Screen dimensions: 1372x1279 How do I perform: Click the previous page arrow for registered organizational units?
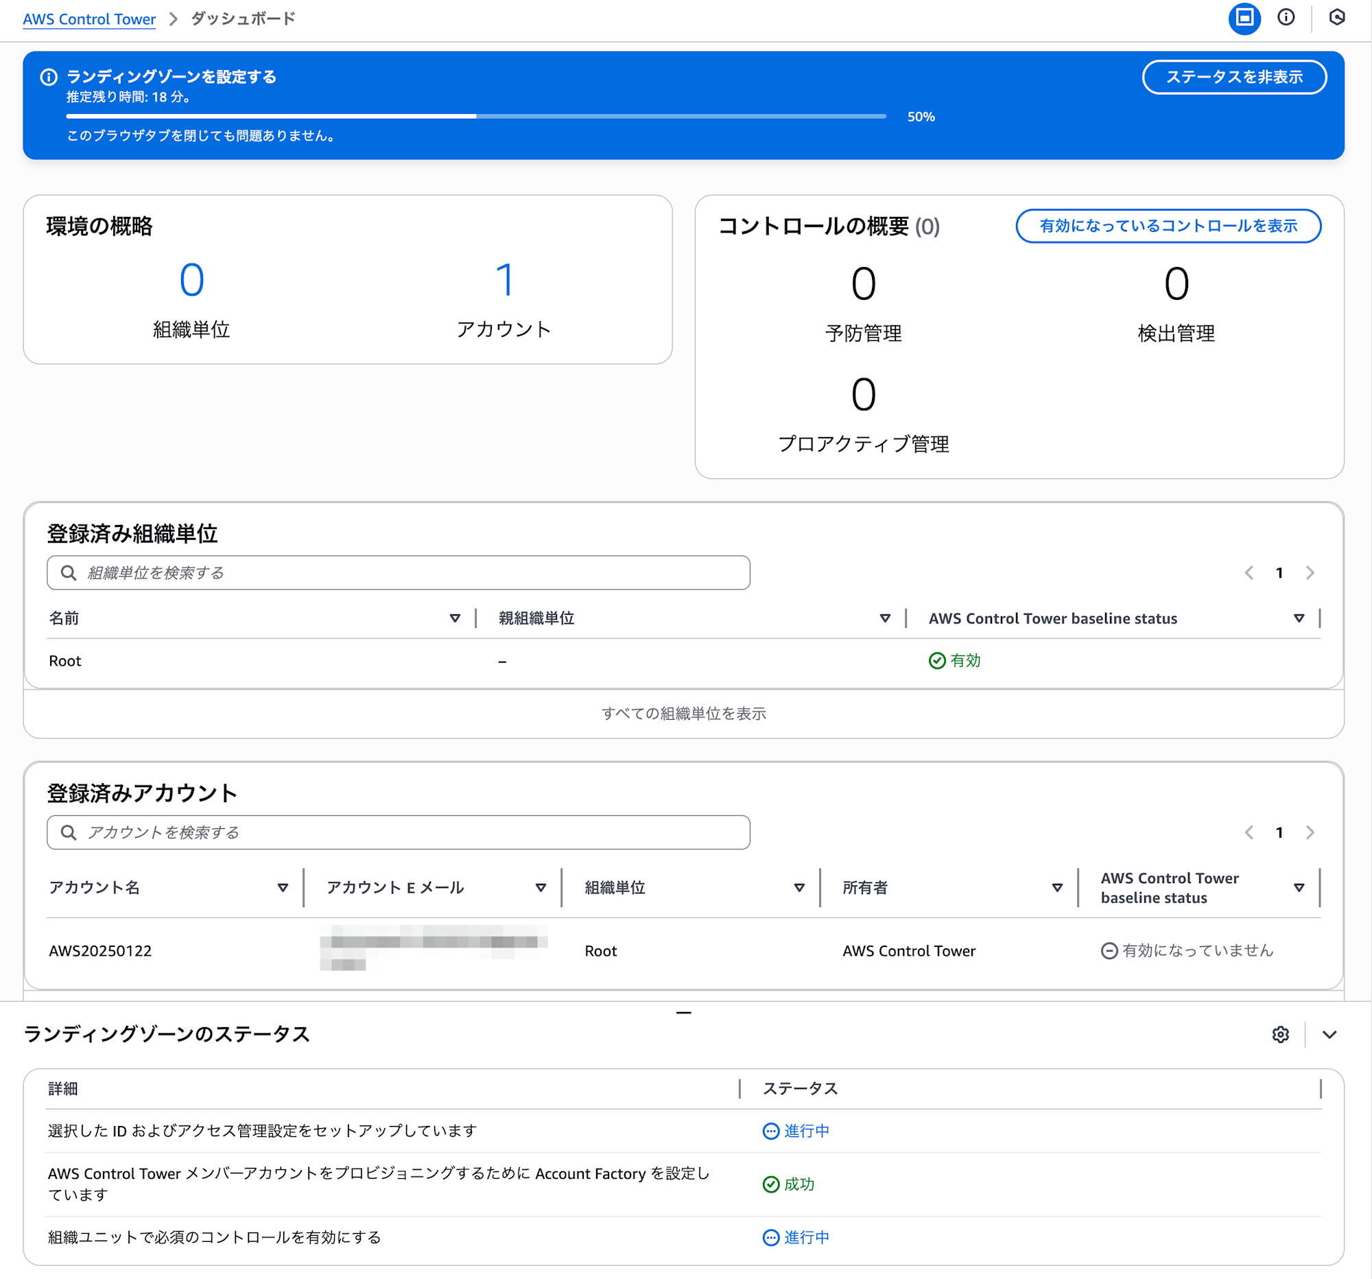(1249, 572)
